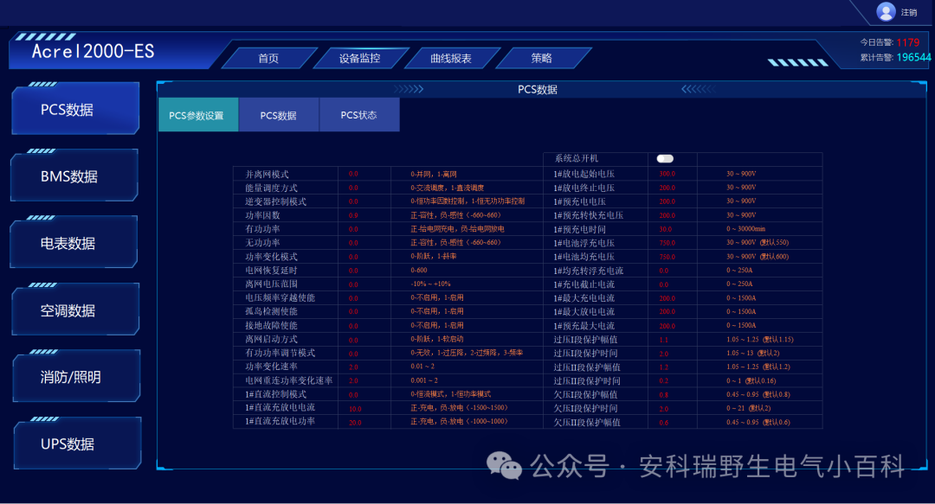Switch to the PCS数据 sub-tab
This screenshot has width=935, height=504.
click(279, 115)
